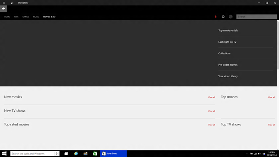The height and width of the screenshot is (157, 279).
Task: Show hidden system tray icons
Action: coord(247,154)
